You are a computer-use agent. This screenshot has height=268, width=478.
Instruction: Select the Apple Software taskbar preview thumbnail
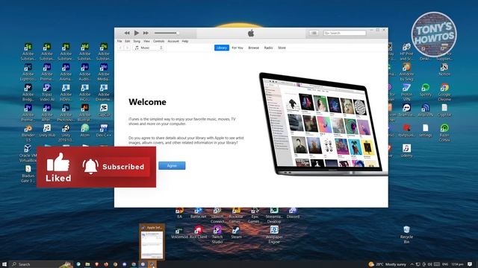[x=152, y=242]
